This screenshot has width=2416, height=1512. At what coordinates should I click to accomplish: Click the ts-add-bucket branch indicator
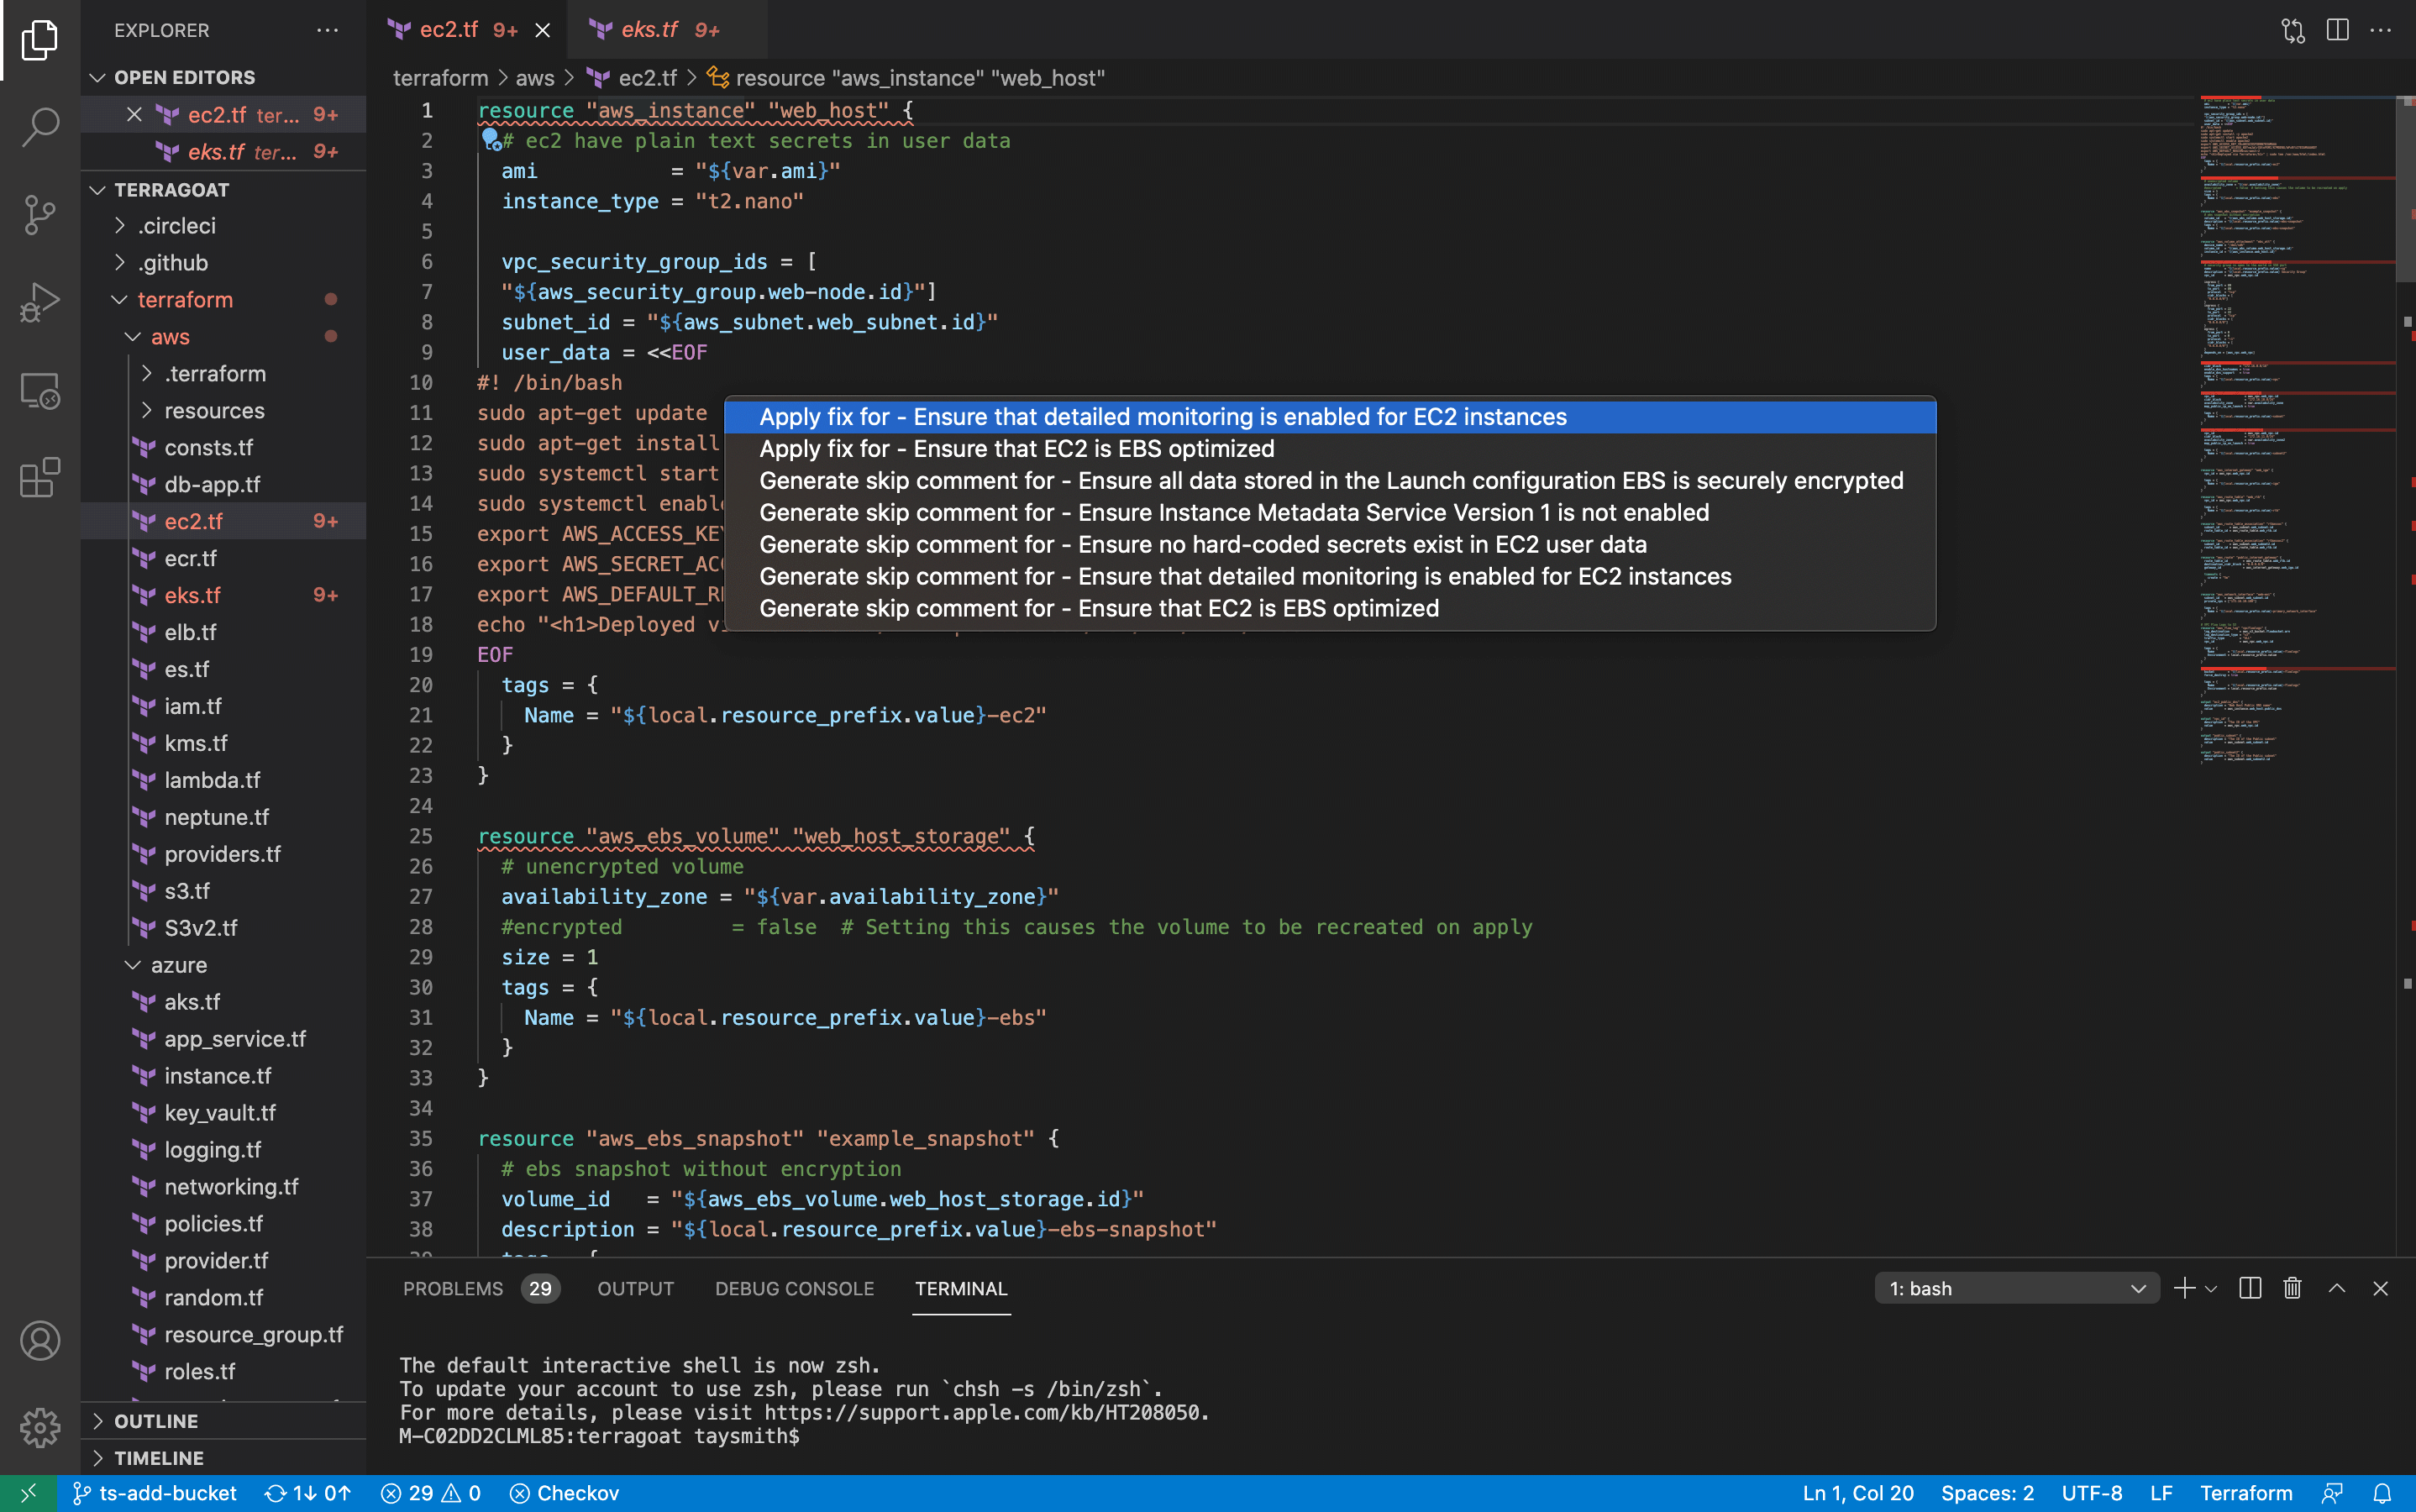[155, 1493]
